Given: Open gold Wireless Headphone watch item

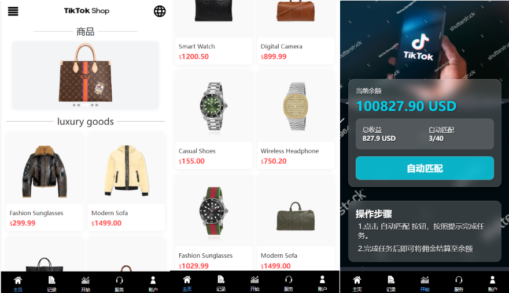Looking at the screenshot, I should [296, 120].
